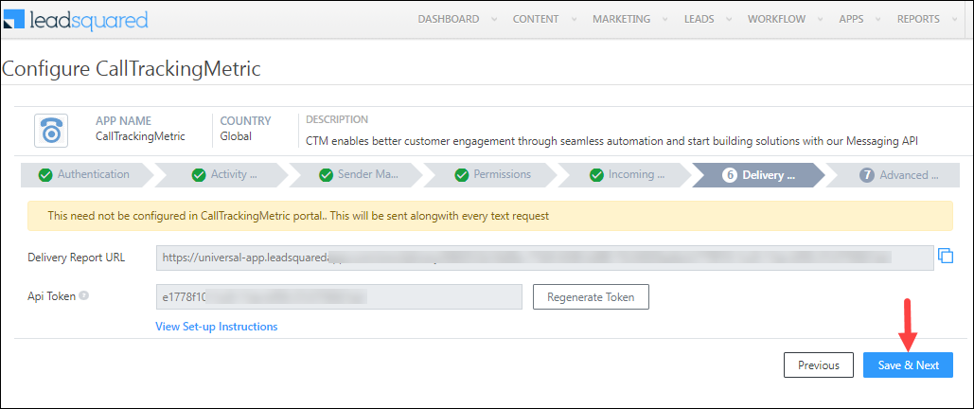This screenshot has height=409, width=974.
Task: Click the 'CallTrackingMetric' app name value
Action: 140,136
